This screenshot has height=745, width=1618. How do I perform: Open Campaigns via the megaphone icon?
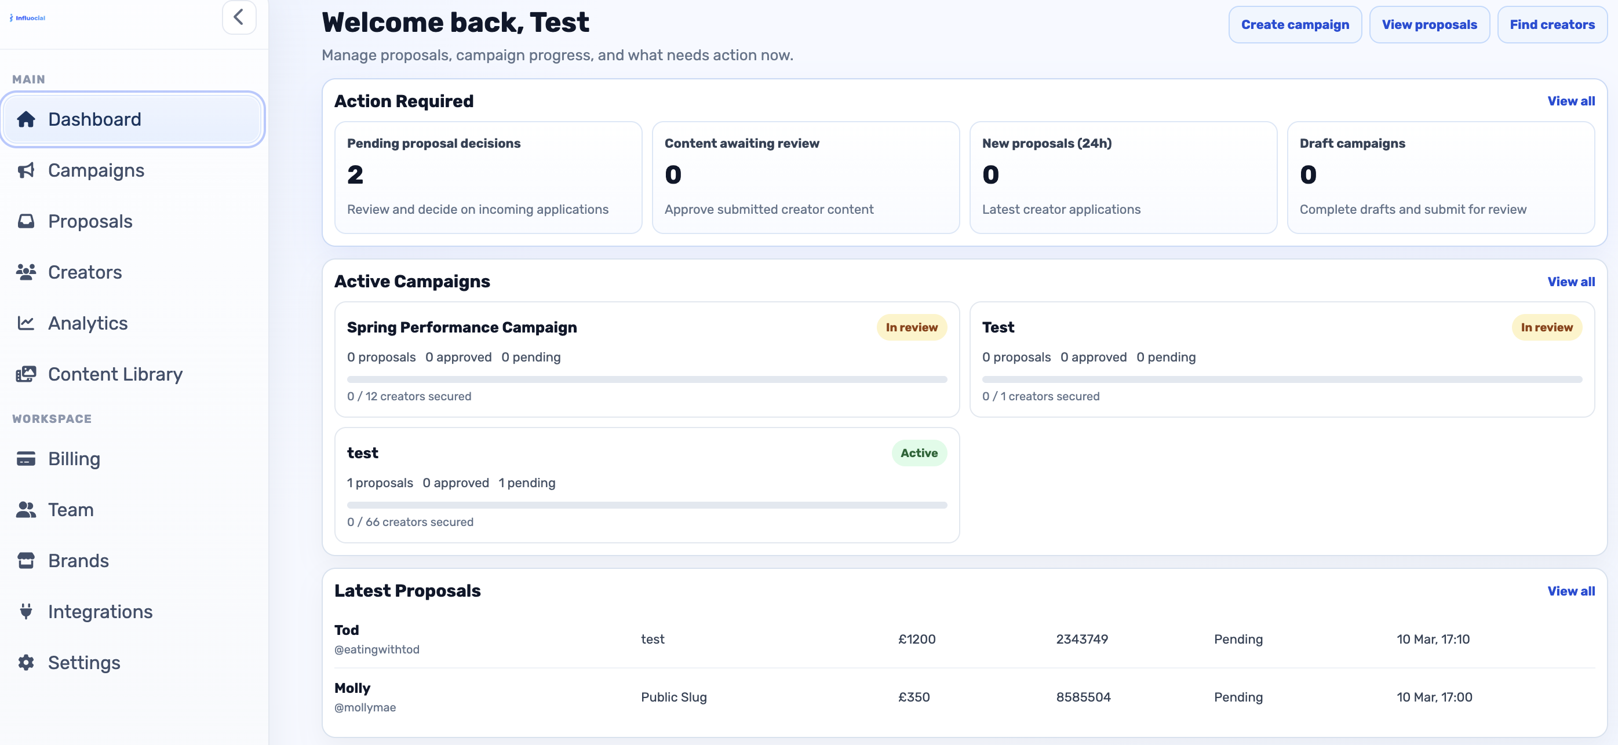pyautogui.click(x=27, y=170)
